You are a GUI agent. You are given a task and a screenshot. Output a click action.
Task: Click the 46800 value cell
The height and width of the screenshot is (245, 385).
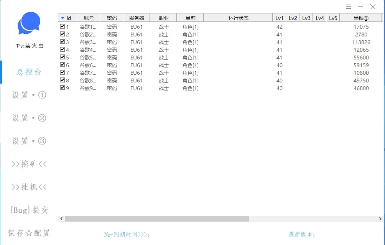[361, 88]
